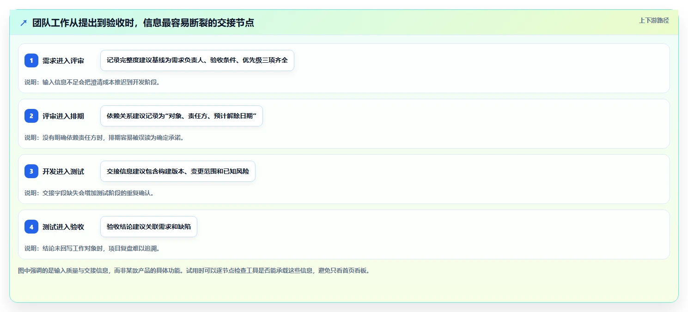The width and height of the screenshot is (688, 312).
Task: Click the note 交接字段缺失会增加测试阶段
Action: click(x=89, y=193)
